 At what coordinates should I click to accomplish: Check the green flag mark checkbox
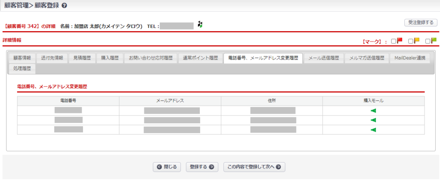click(x=428, y=41)
